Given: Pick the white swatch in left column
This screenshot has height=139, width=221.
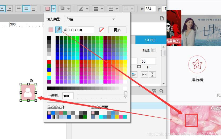Looking at the screenshot, I should (x=49, y=58).
